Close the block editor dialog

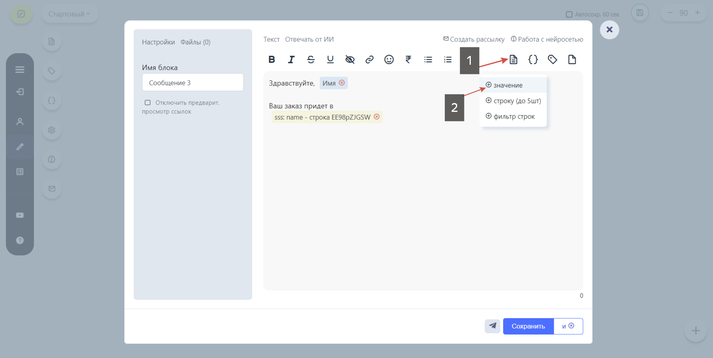tap(609, 30)
